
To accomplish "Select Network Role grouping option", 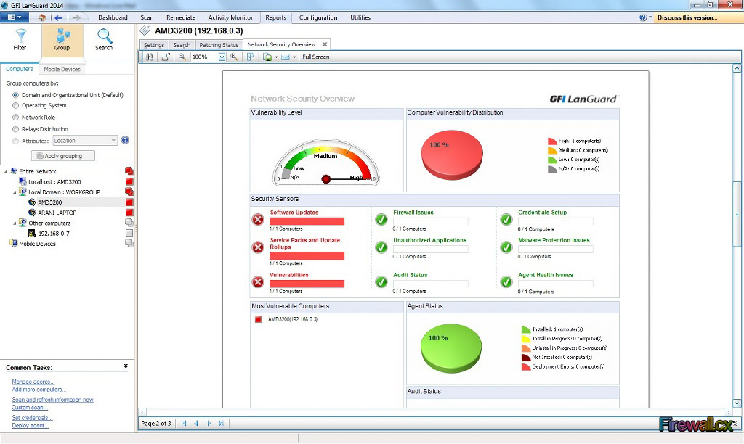I will pos(16,117).
